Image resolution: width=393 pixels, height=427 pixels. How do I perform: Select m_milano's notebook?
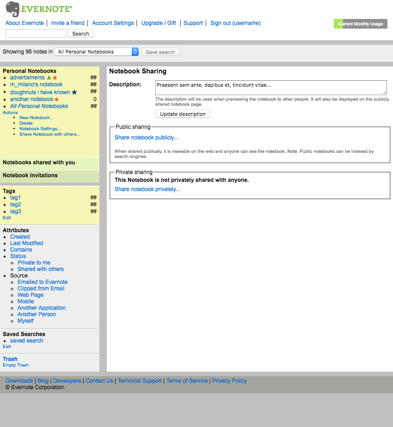(x=36, y=84)
